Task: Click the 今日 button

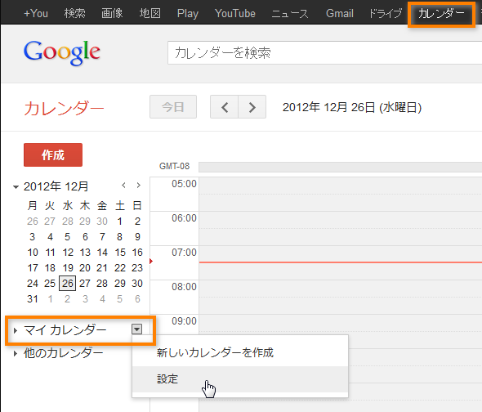Action: (x=173, y=107)
